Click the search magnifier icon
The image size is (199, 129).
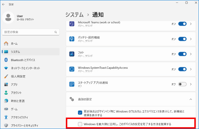pos(55,32)
